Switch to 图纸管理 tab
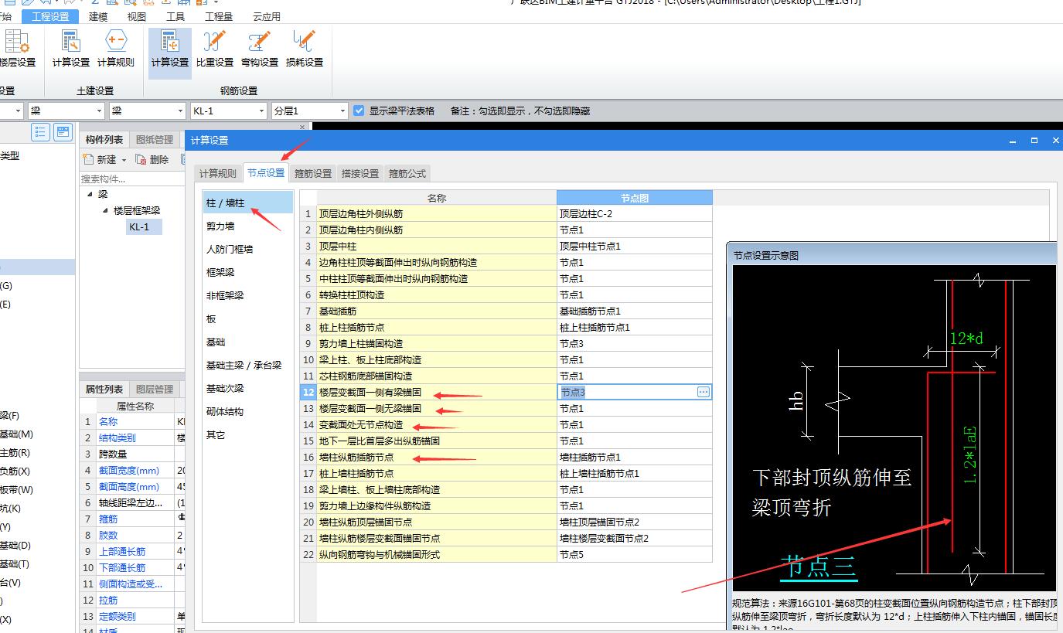 click(x=155, y=139)
